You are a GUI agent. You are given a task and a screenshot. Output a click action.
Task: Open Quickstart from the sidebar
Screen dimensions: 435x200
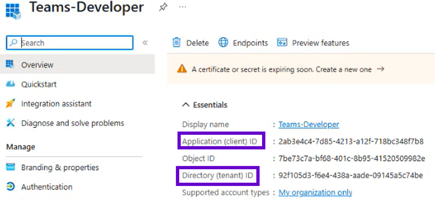coord(39,84)
